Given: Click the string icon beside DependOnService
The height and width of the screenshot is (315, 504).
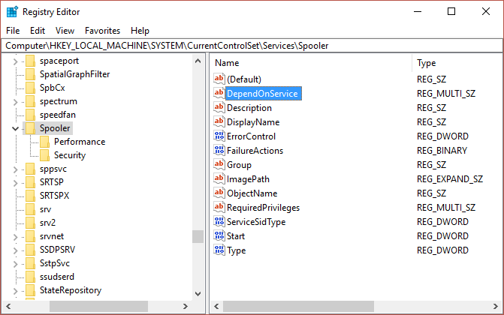Looking at the screenshot, I should (219, 94).
